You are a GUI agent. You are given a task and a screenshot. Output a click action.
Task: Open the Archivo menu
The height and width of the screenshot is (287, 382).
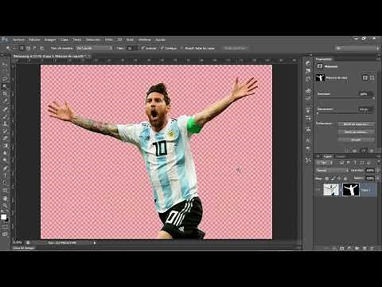click(19, 40)
